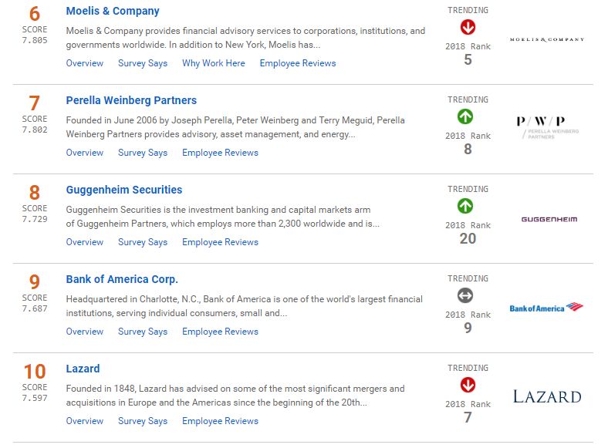Open the Perella Weinberg Partners title link
Screen dimensions: 608x448
131,100
